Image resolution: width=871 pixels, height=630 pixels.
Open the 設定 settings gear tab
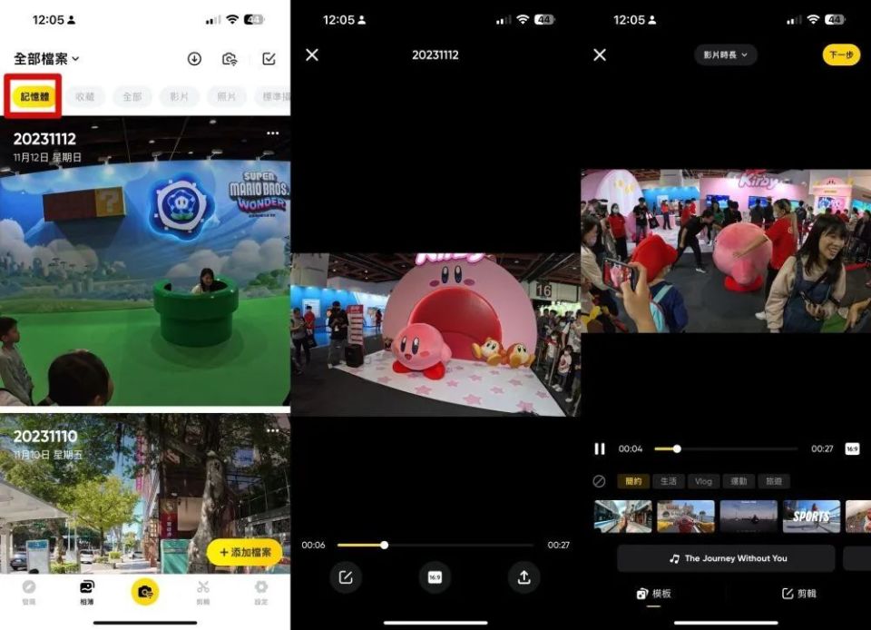pyautogui.click(x=261, y=592)
